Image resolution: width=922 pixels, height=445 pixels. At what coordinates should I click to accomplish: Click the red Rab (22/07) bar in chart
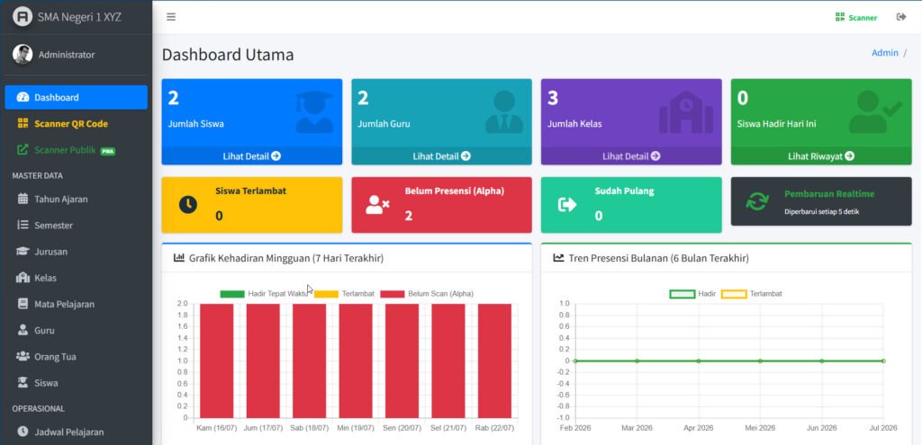point(494,360)
